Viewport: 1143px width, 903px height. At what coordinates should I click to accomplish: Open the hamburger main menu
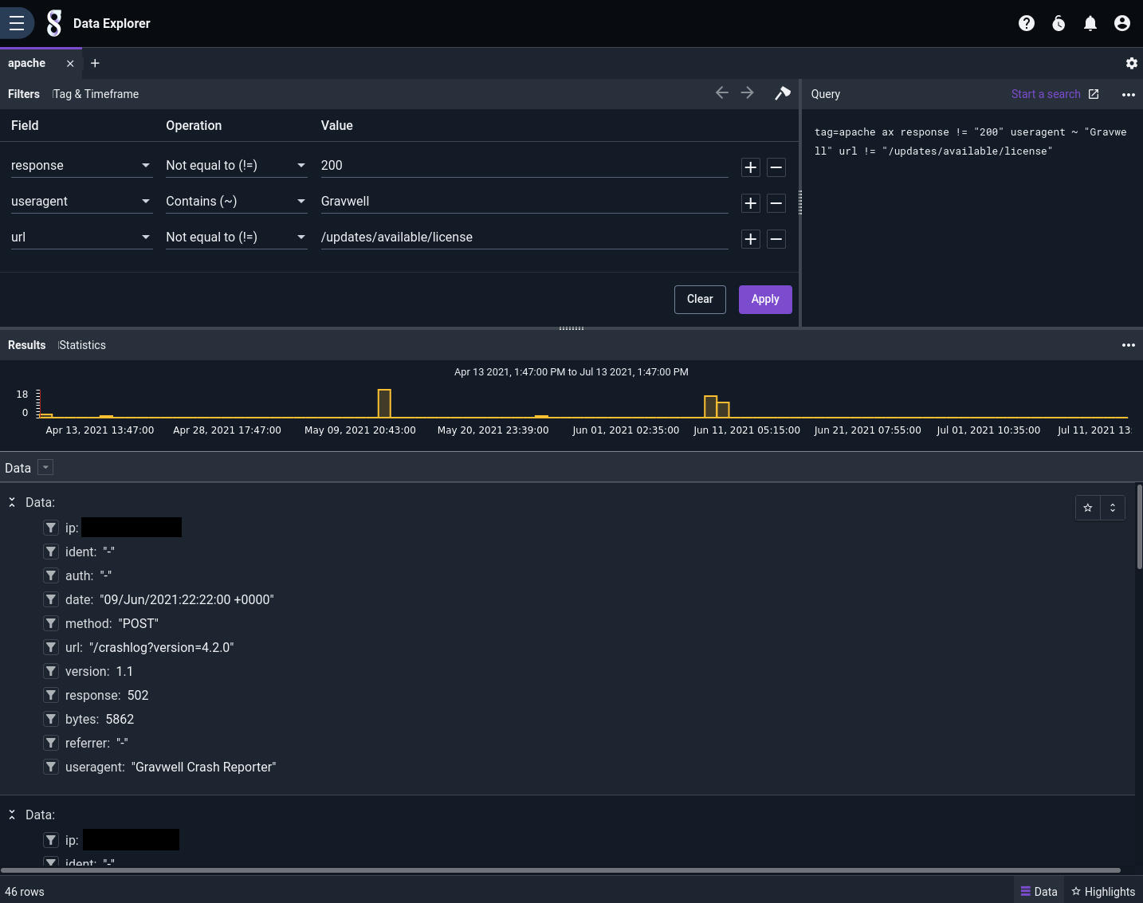coord(16,23)
